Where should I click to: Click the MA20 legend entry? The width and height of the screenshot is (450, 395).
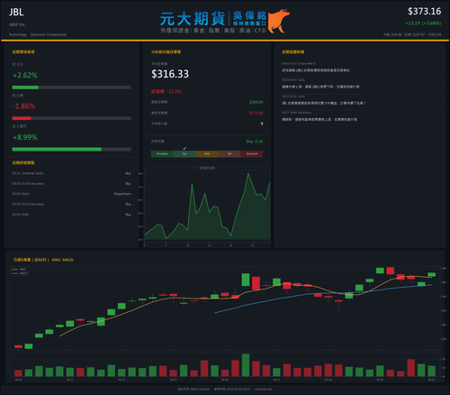20,273
